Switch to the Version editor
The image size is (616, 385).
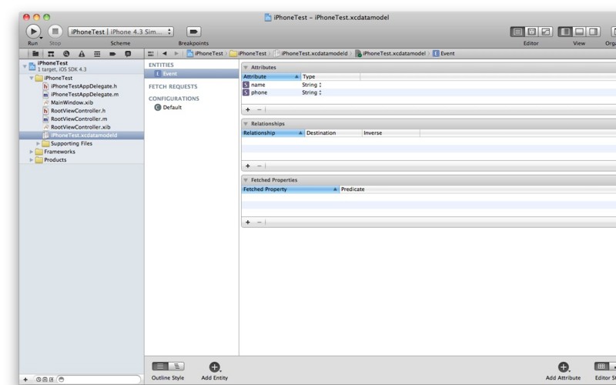(x=546, y=32)
